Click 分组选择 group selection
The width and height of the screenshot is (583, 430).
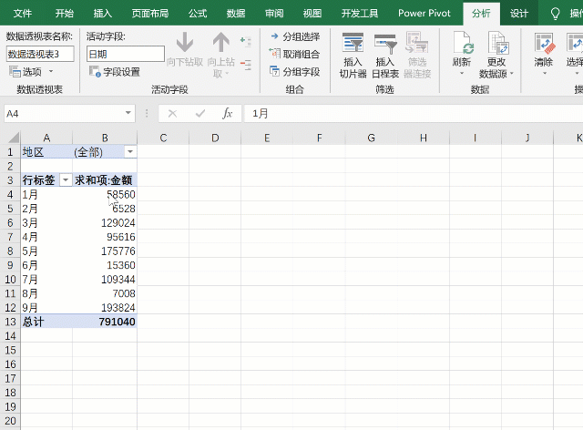coord(295,36)
